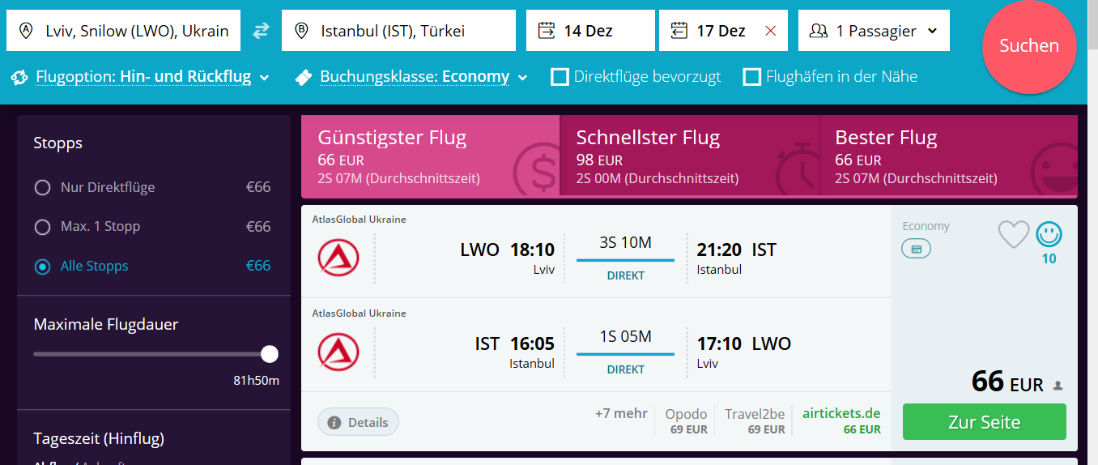Enable Flughäfen in der Nähe checkbox
The height and width of the screenshot is (465, 1098).
[x=752, y=77]
